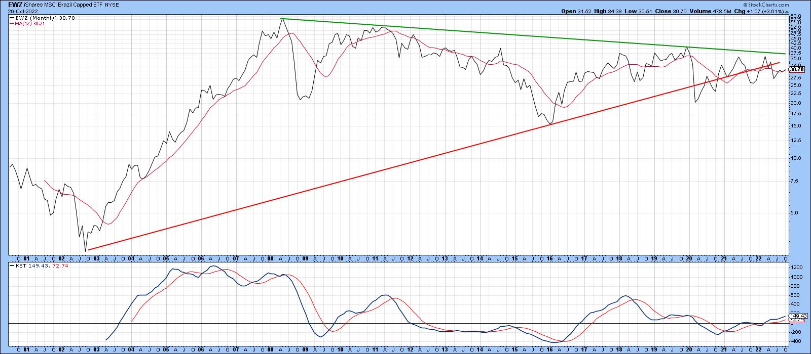Click the 2008 peak where green trendline starts
This screenshot has height=354, width=811.
pyautogui.click(x=281, y=19)
